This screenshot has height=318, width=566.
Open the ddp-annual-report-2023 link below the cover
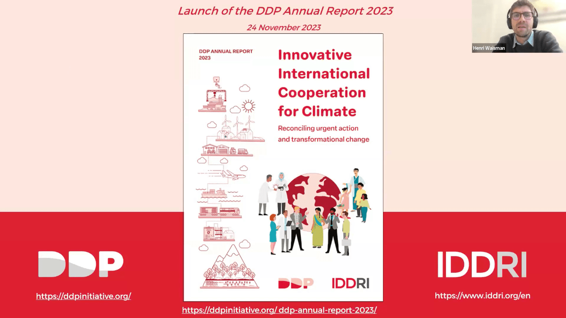(x=279, y=310)
